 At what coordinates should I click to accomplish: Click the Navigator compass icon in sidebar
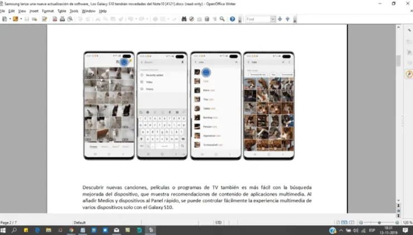click(x=408, y=74)
